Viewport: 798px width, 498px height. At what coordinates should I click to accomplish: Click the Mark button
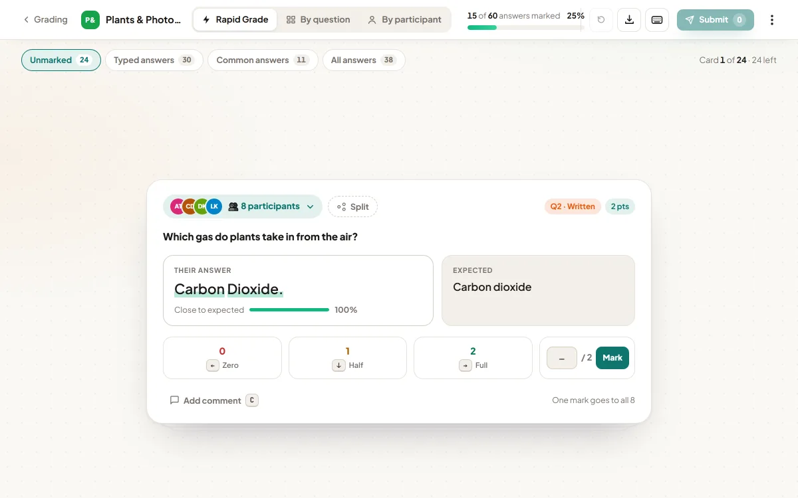click(x=612, y=358)
